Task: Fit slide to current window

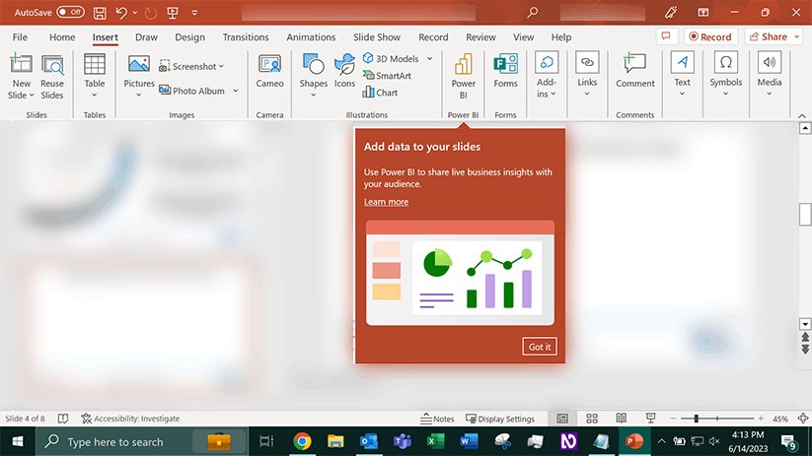Action: (803, 419)
